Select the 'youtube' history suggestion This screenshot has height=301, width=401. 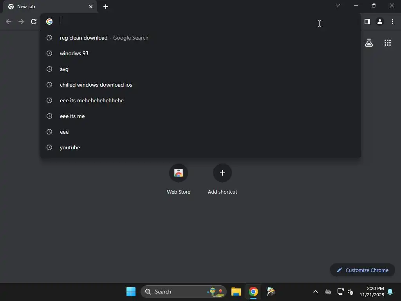pyautogui.click(x=200, y=147)
